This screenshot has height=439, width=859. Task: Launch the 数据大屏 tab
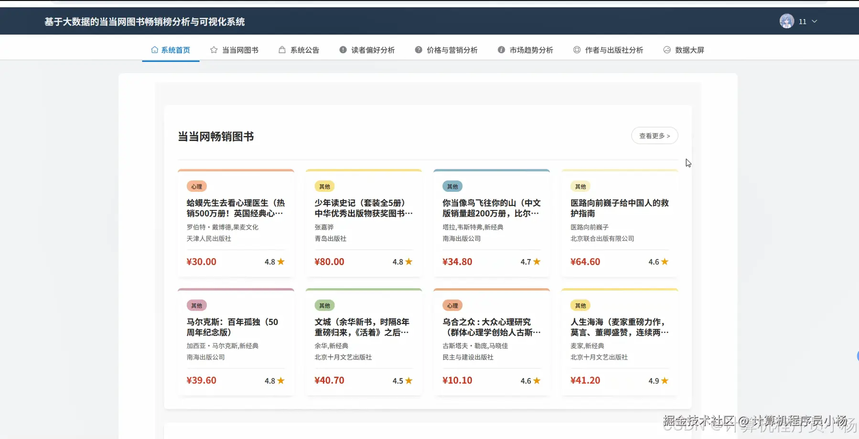pyautogui.click(x=684, y=50)
